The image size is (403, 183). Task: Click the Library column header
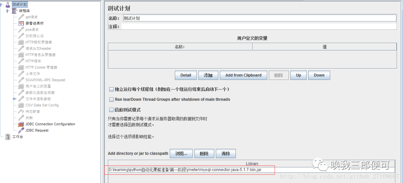pos(252,164)
